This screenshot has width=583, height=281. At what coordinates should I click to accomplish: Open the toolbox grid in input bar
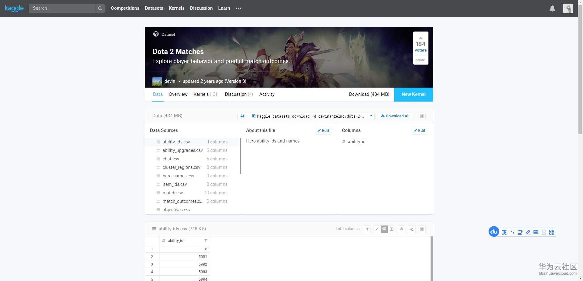pos(552,232)
